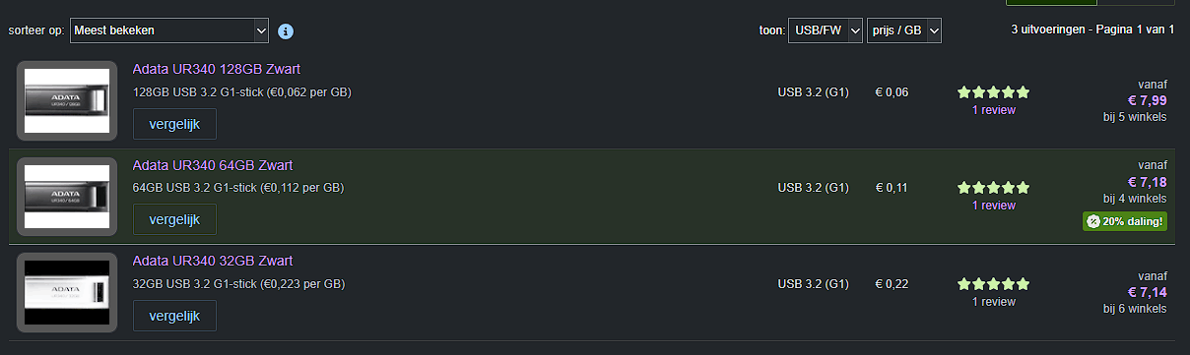The image size is (1190, 355).
Task: Click star rating of Adata UR340 128GB
Action: point(993,92)
